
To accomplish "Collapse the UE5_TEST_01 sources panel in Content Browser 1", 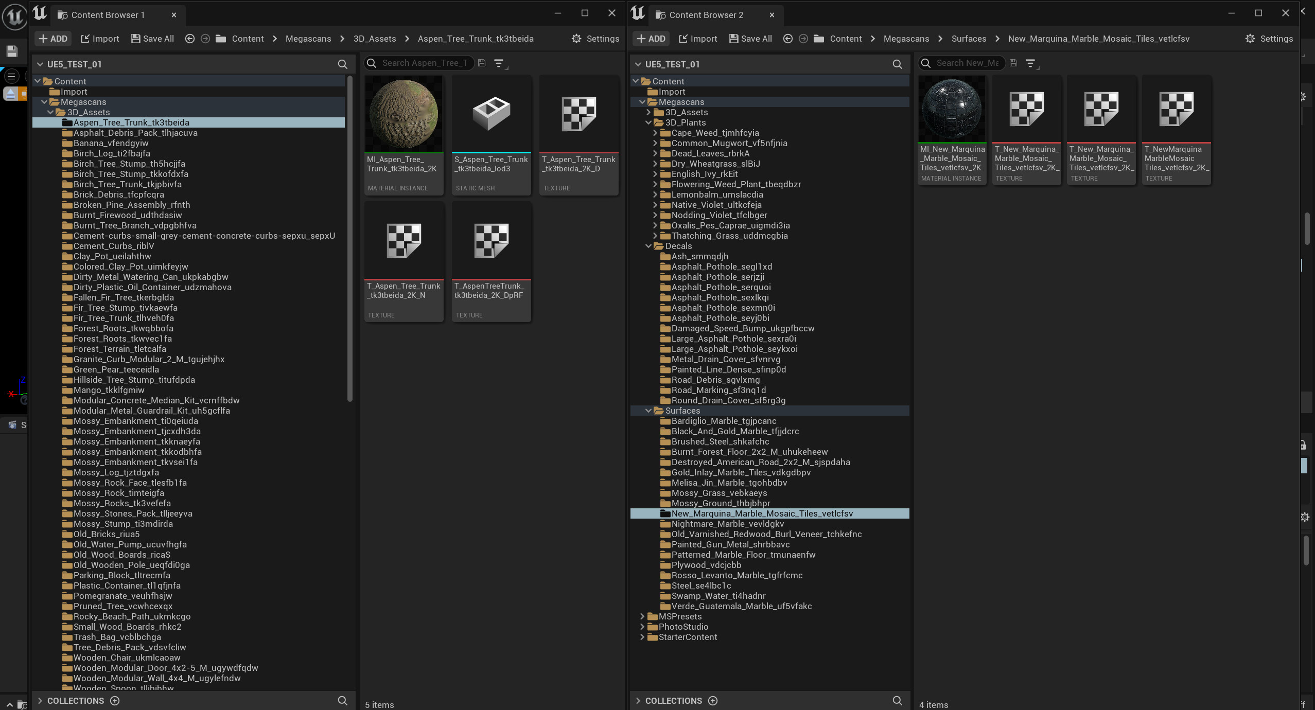I will click(x=40, y=64).
